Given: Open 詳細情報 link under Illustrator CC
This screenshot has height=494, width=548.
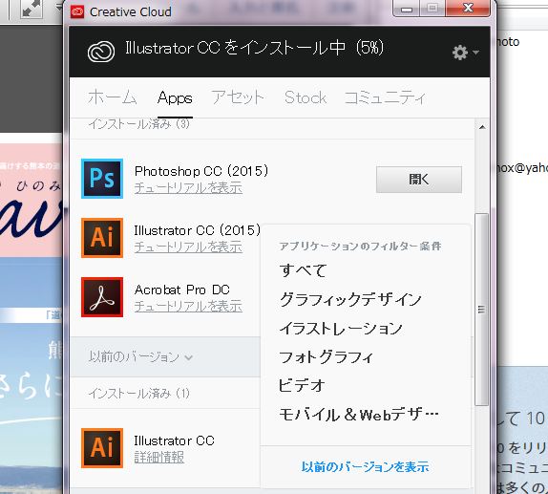Looking at the screenshot, I should click(x=159, y=458).
